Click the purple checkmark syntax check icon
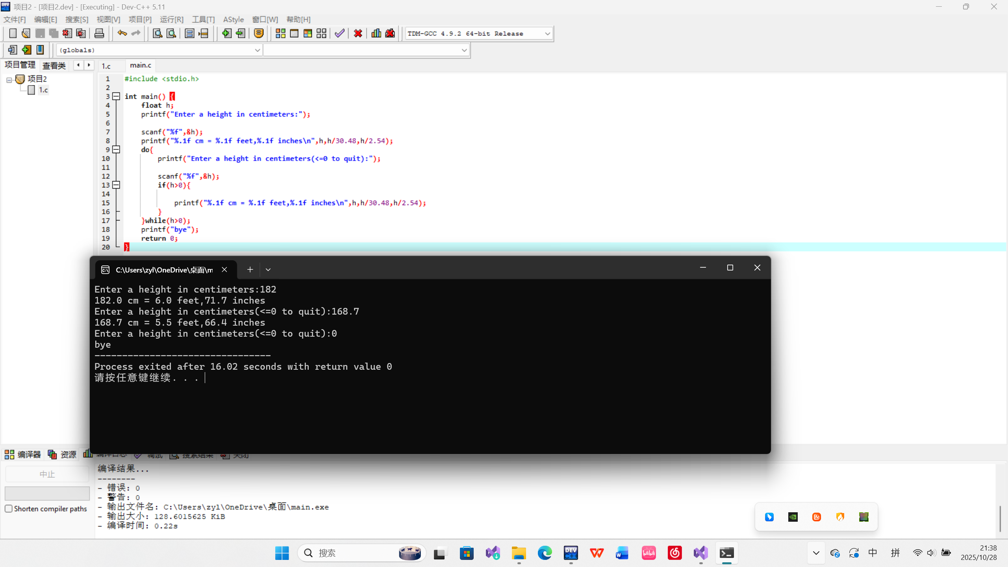Viewport: 1008px width, 567px height. (339, 33)
